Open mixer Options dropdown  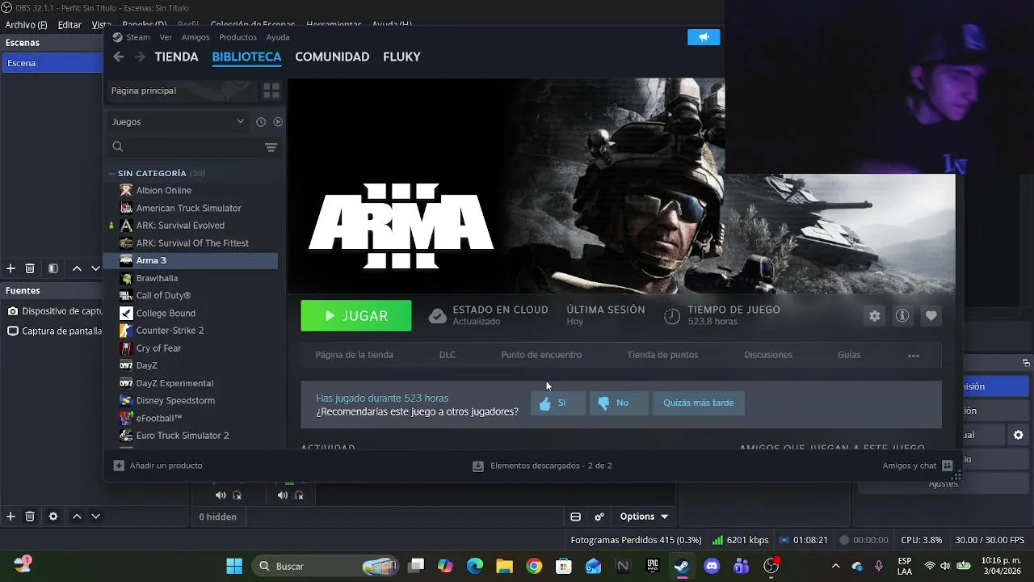[644, 517]
